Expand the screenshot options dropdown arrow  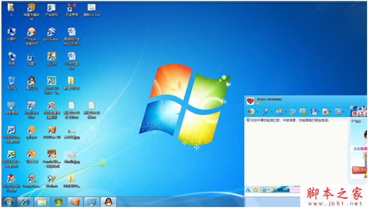pos(268,190)
